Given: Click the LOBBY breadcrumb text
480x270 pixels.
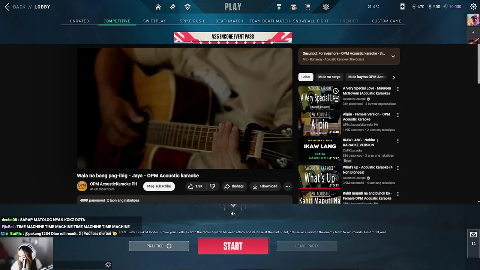Looking at the screenshot, I should [x=42, y=7].
